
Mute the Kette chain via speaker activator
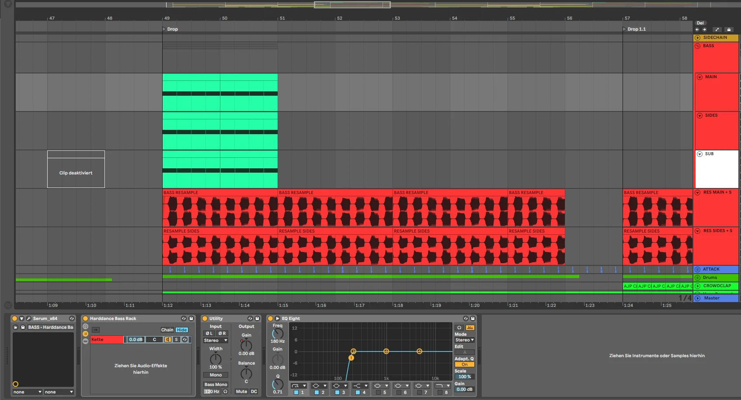(x=167, y=340)
